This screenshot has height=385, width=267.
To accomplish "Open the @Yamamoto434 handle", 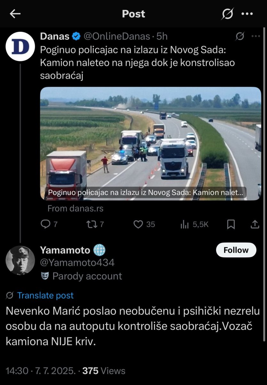I will click(x=77, y=263).
